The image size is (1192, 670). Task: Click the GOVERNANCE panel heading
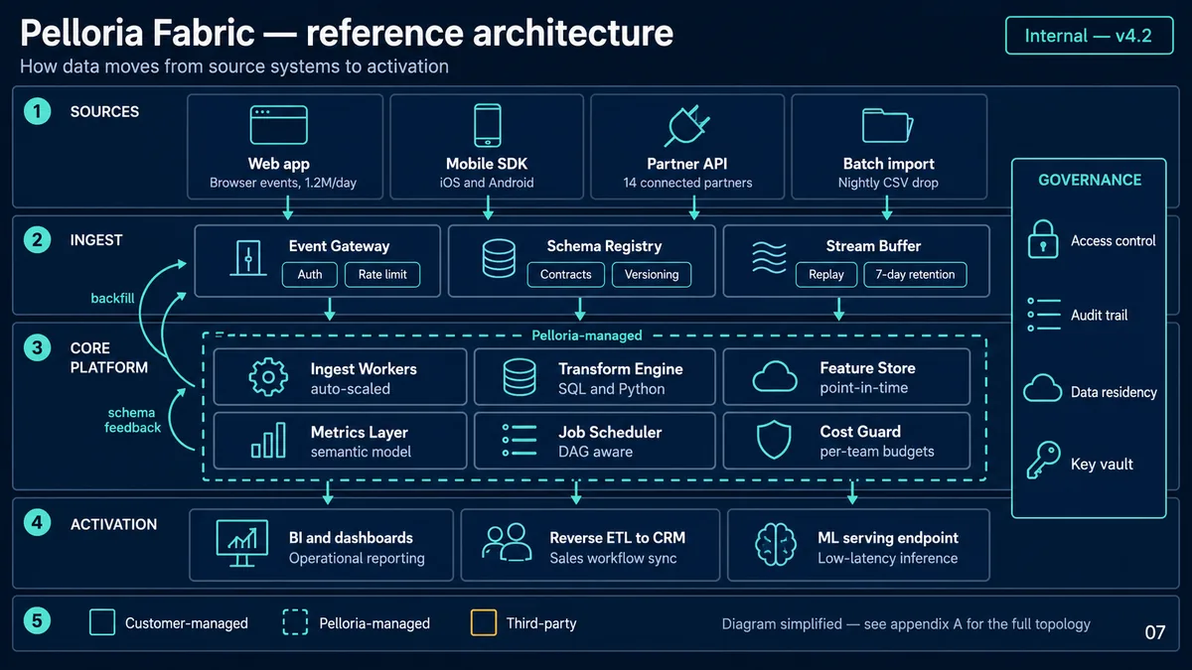(1090, 180)
